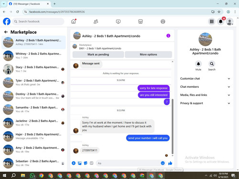Open the tab search dropdown arrow
Viewport: 239px width, 179px height.
pyautogui.click(x=4, y=4)
